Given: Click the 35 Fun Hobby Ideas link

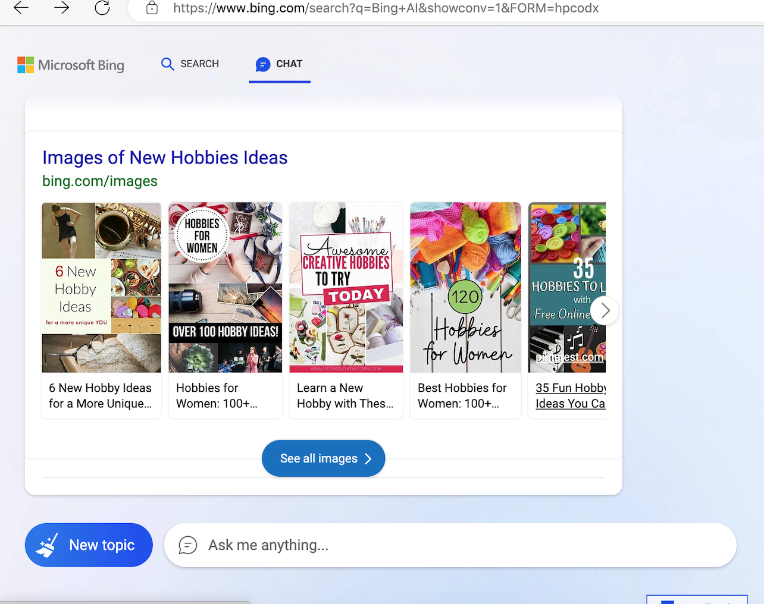Looking at the screenshot, I should (x=570, y=395).
